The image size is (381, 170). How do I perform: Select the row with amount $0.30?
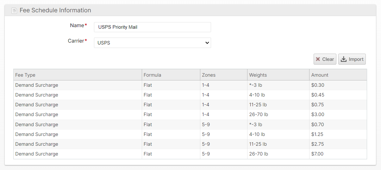(x=190, y=85)
